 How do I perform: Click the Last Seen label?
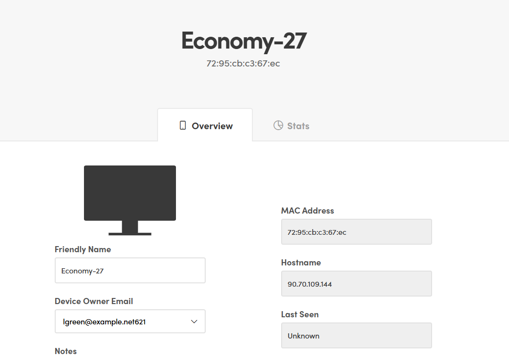pos(300,314)
